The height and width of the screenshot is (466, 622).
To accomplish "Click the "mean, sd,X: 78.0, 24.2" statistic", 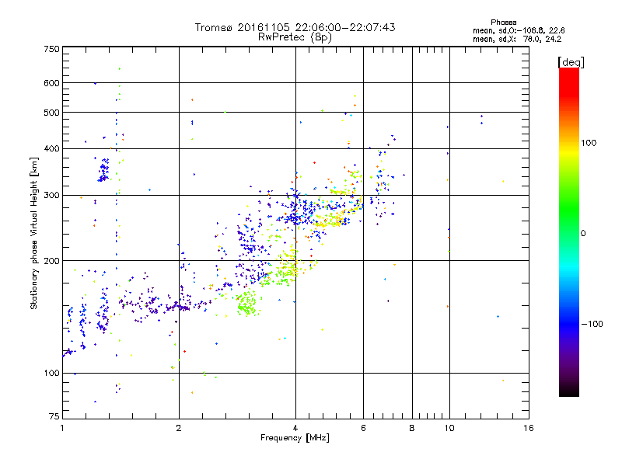I will pos(517,39).
